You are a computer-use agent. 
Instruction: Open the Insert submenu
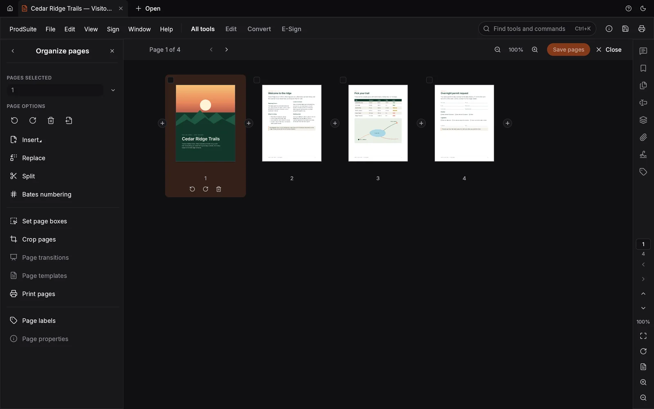(x=32, y=140)
